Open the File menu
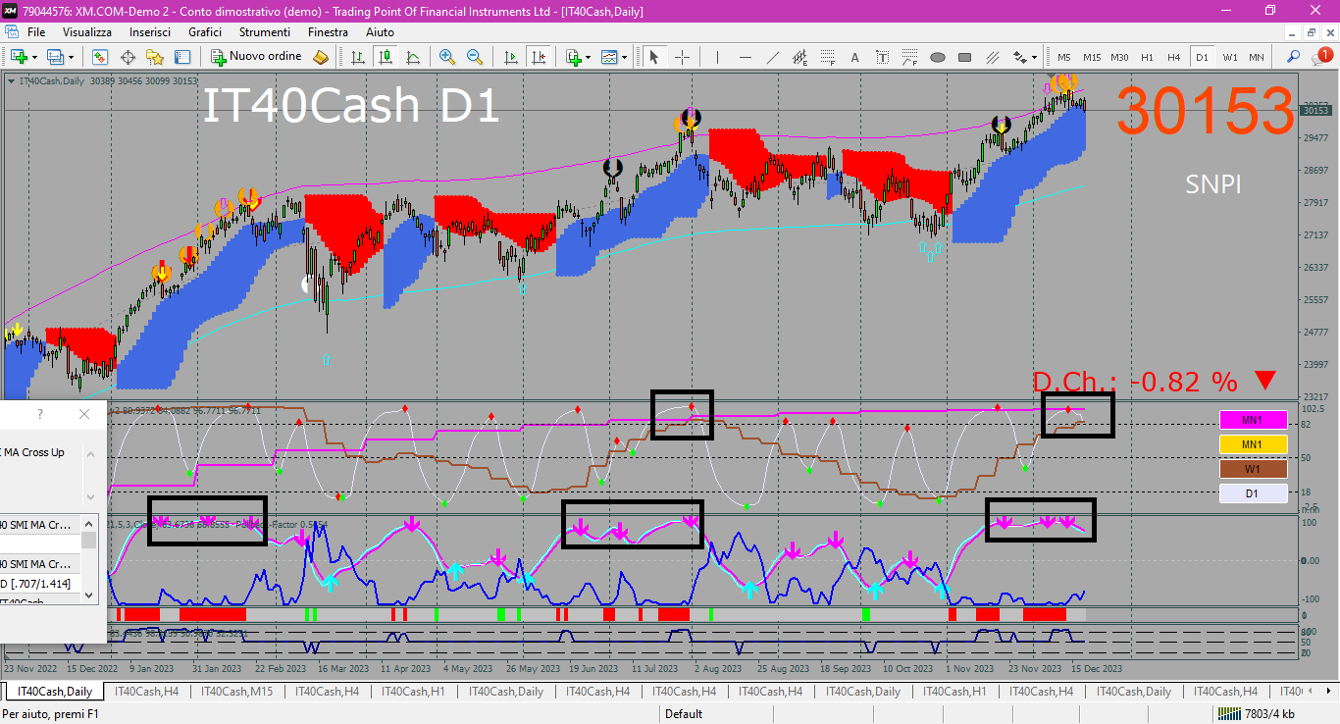This screenshot has height=724, width=1340. [x=36, y=32]
